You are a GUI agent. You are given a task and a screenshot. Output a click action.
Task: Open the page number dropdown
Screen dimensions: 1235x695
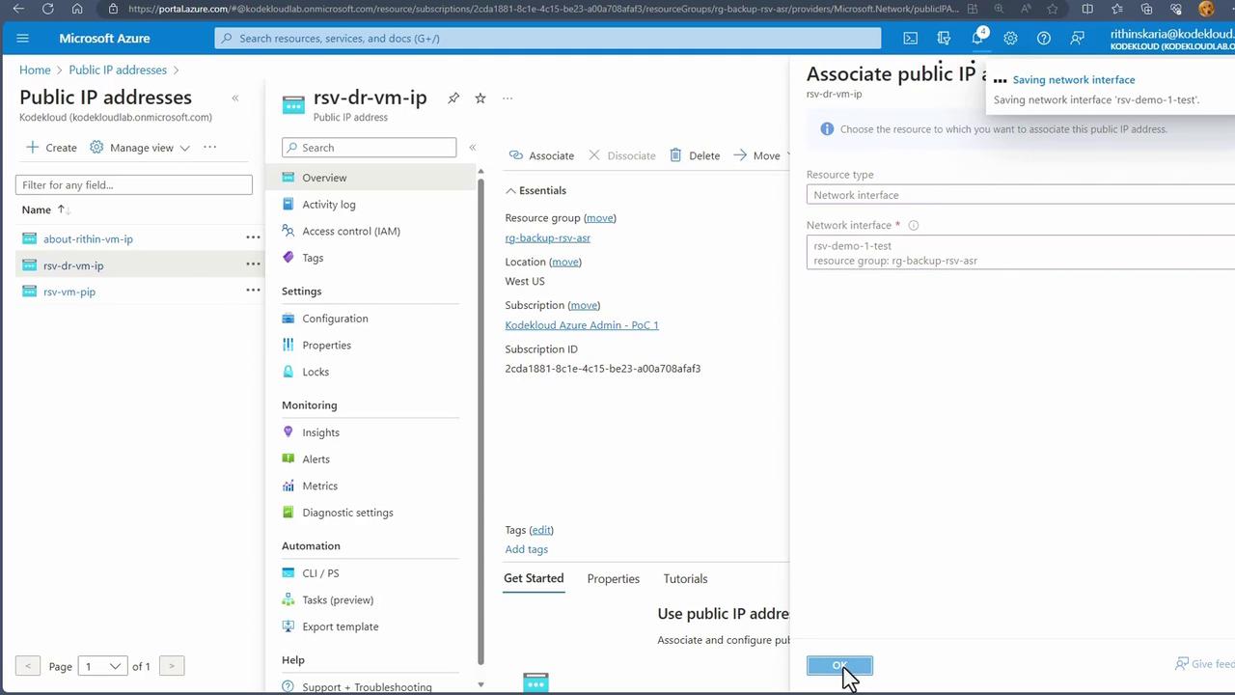102,666
